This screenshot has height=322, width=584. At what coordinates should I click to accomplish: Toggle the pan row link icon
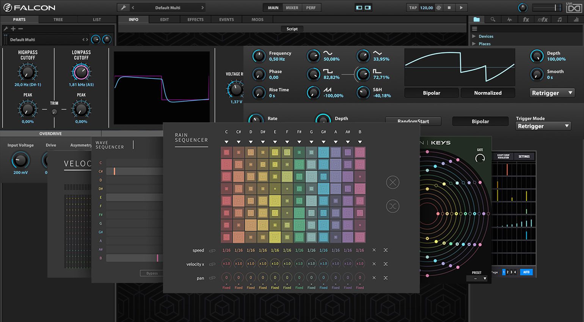212,278
